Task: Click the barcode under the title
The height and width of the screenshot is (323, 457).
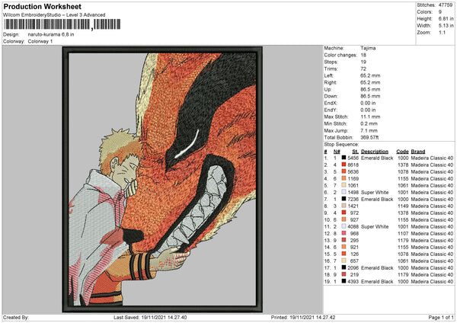Action: [62, 24]
